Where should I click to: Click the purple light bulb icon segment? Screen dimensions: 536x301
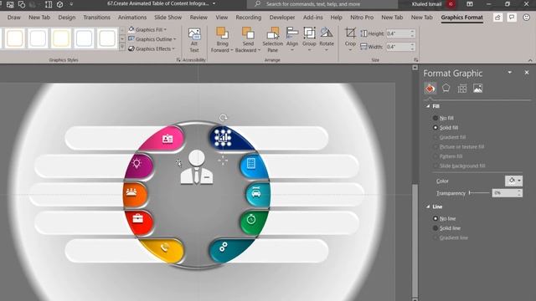click(x=139, y=166)
